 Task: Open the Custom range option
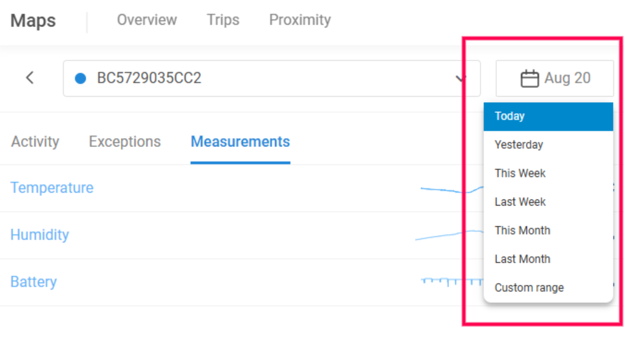[x=548, y=288]
